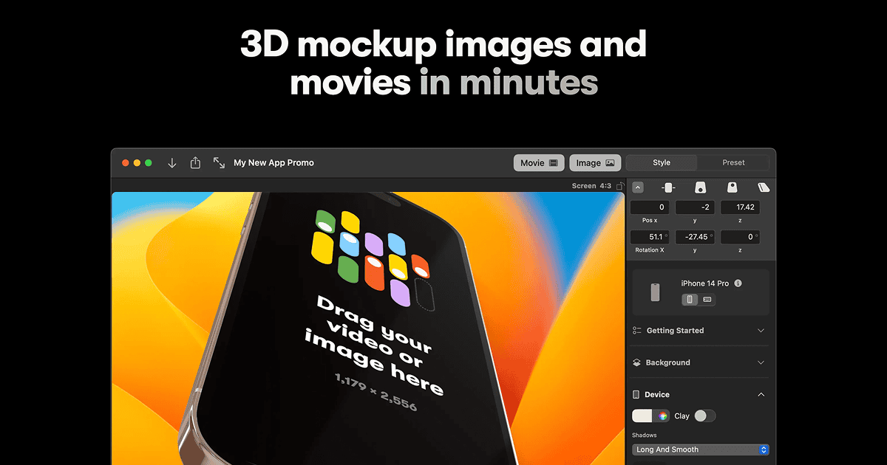887x465 pixels.
Task: Toggle the Clay switch
Action: click(x=704, y=416)
